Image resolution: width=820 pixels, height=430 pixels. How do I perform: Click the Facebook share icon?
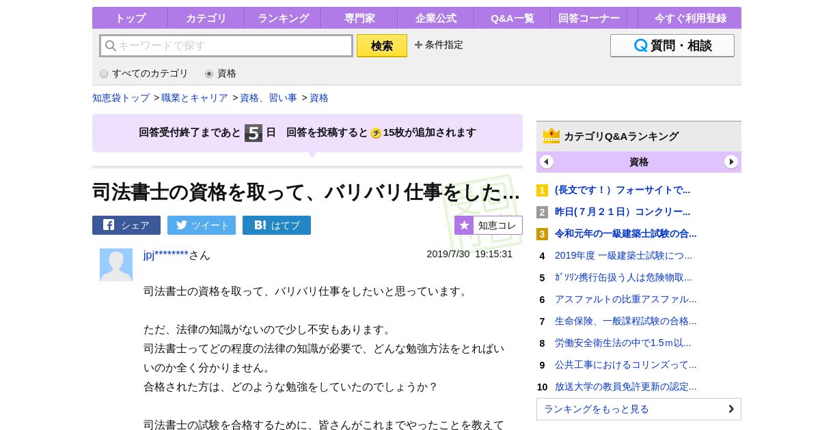[109, 225]
